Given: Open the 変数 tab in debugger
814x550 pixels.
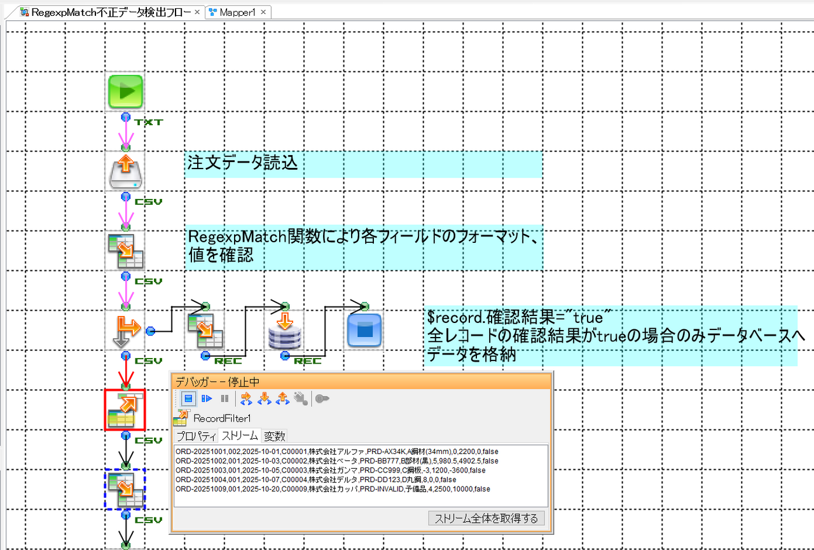Looking at the screenshot, I should 275,436.
